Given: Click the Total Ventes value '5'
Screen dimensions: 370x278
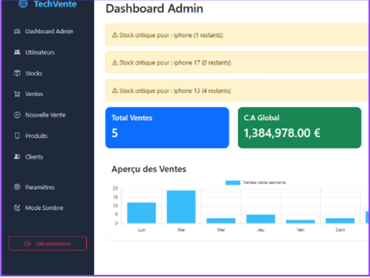Looking at the screenshot, I should click(115, 133).
